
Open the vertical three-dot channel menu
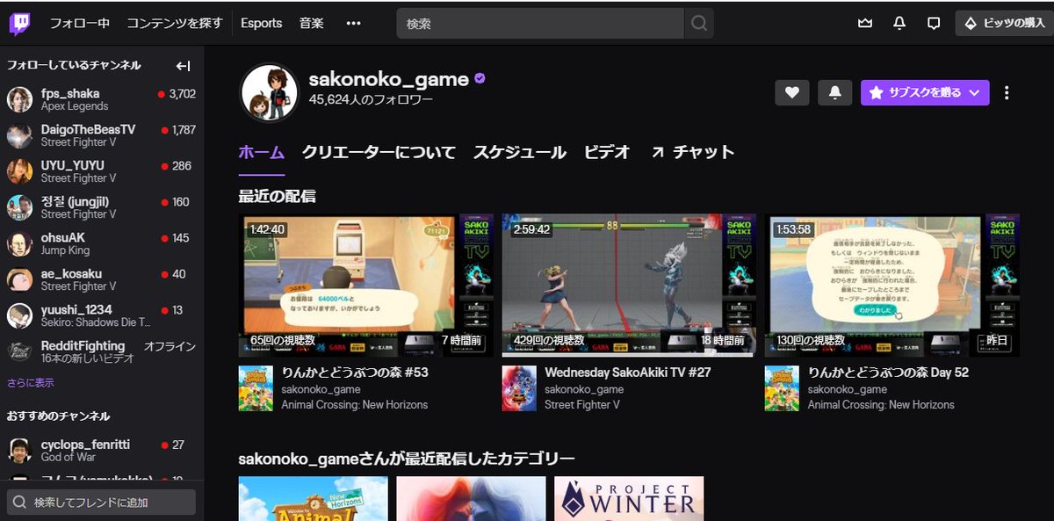tap(1006, 91)
